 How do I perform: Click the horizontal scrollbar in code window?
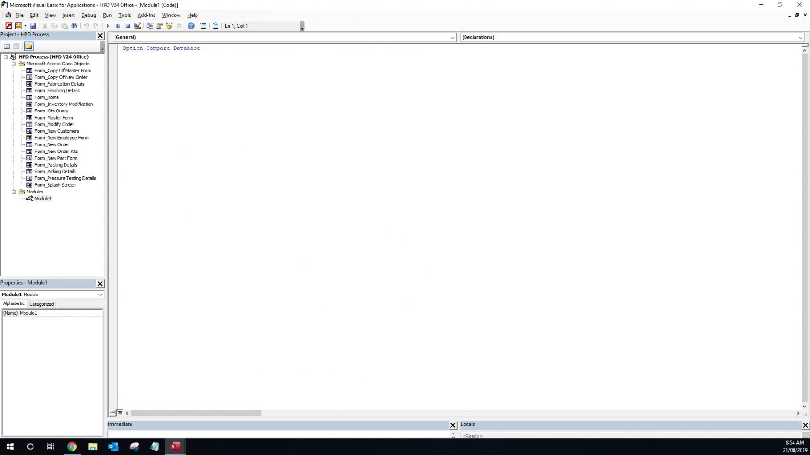coord(196,413)
